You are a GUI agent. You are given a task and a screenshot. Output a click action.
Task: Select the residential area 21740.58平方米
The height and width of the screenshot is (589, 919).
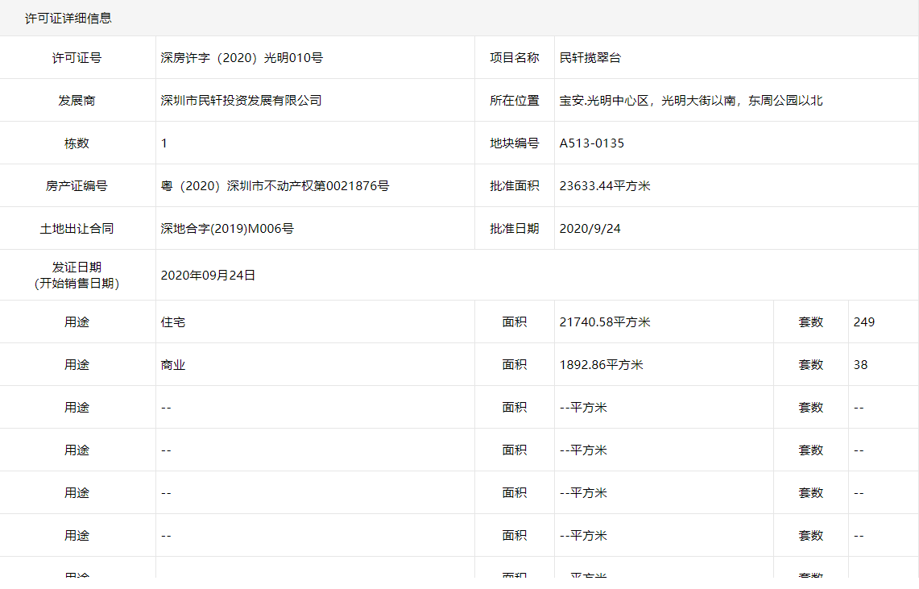pyautogui.click(x=603, y=321)
